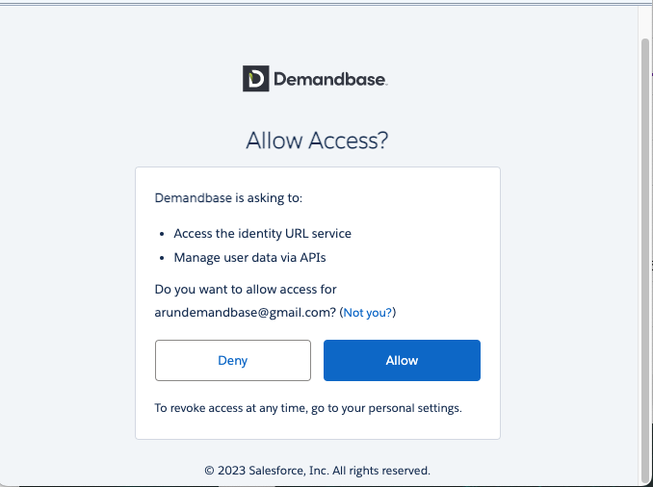The width and height of the screenshot is (653, 487).
Task: Click the vertical scrollbar thumb
Action: [x=645, y=262]
